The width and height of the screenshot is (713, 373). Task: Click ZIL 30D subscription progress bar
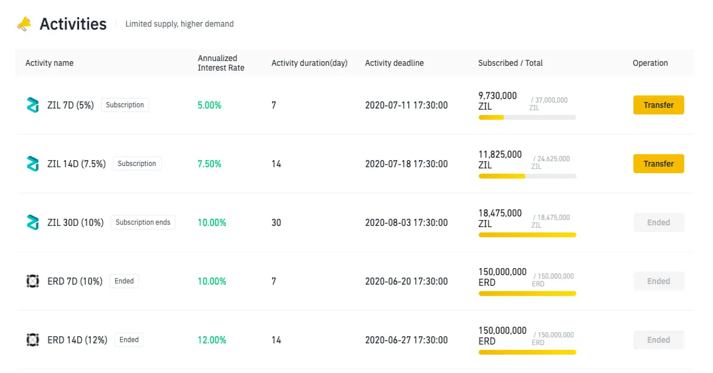coord(527,235)
